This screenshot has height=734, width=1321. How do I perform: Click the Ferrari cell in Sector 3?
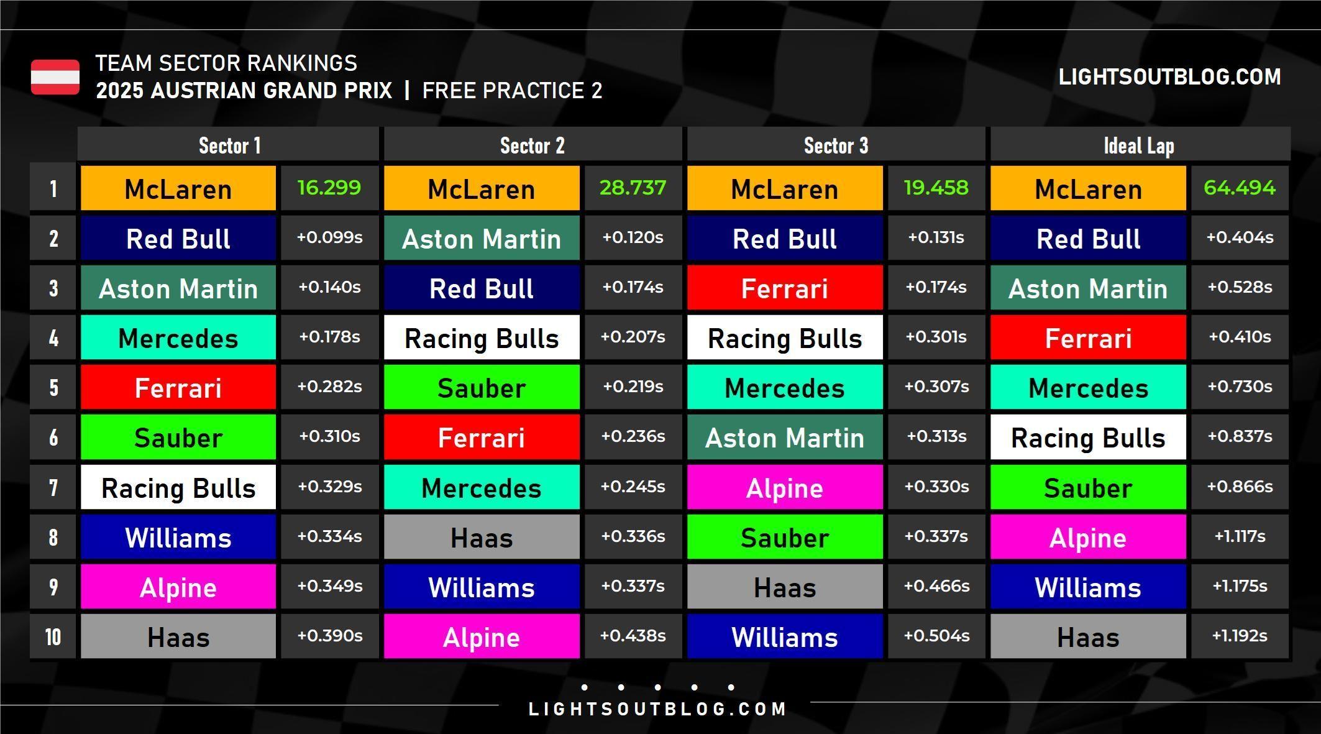pos(785,288)
